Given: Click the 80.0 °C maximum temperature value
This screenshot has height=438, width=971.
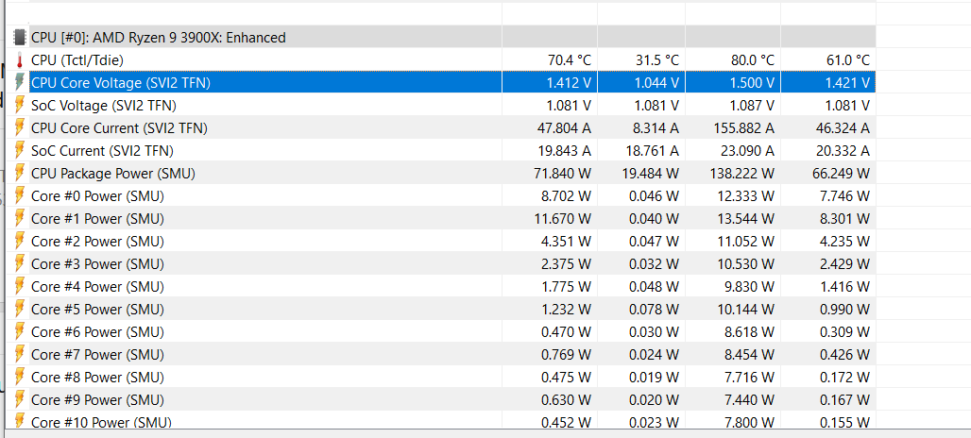Looking at the screenshot, I should (x=753, y=60).
